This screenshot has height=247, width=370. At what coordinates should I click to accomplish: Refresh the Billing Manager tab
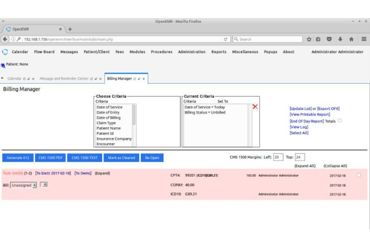coord(134,78)
